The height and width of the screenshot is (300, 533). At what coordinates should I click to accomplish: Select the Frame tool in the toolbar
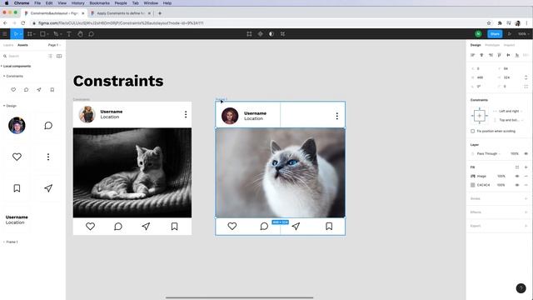point(30,34)
